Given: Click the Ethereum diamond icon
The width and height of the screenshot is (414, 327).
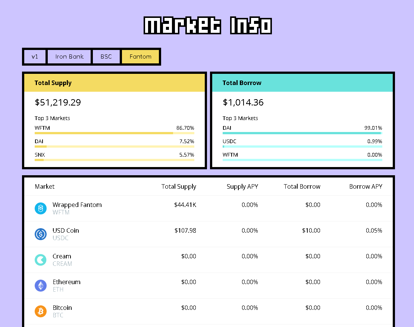Looking at the screenshot, I should tap(41, 286).
